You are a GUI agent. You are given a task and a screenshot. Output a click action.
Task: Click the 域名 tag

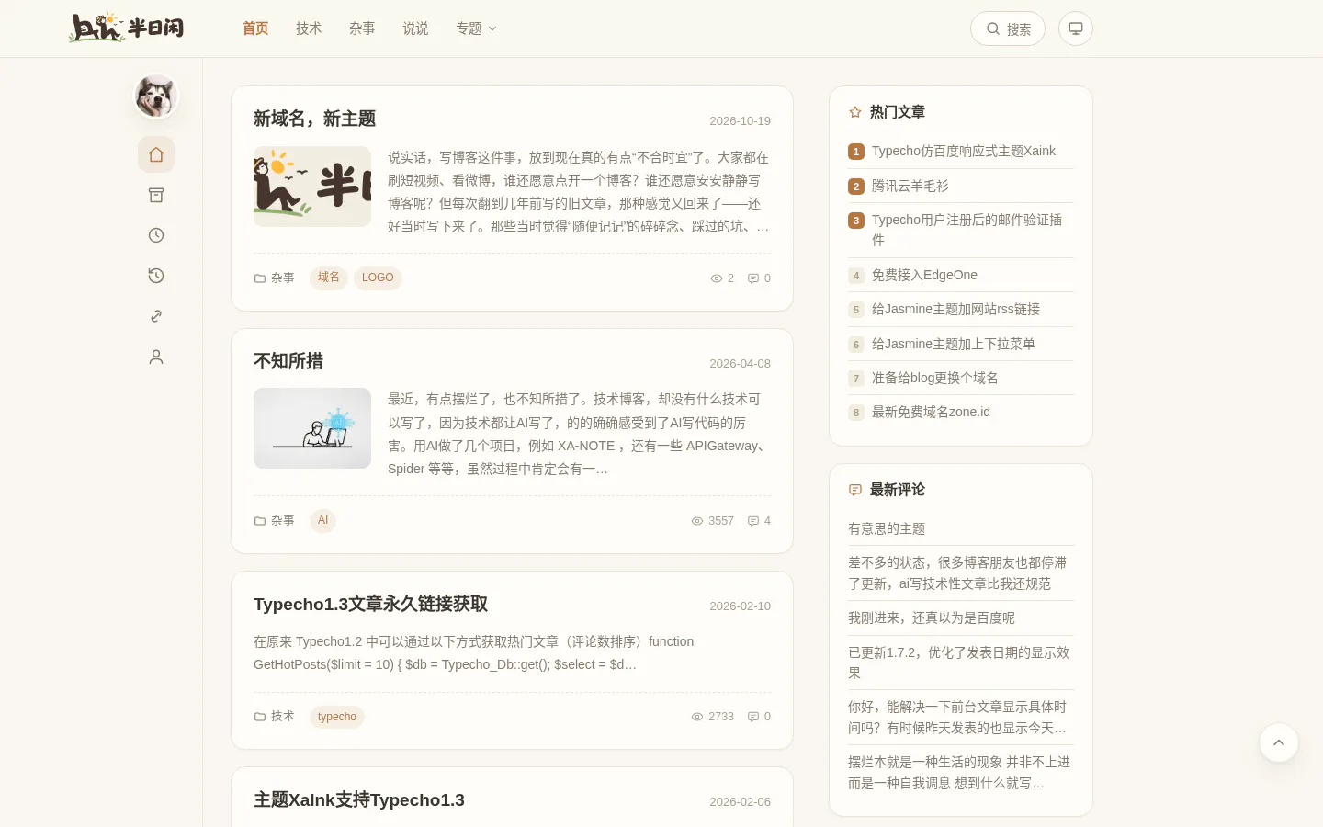click(329, 278)
